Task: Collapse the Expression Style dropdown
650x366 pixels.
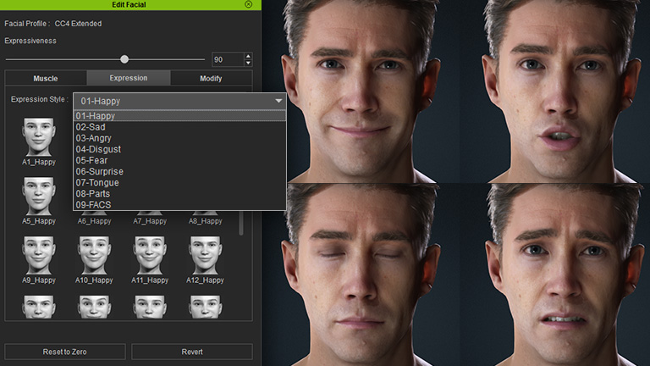Action: [278, 101]
